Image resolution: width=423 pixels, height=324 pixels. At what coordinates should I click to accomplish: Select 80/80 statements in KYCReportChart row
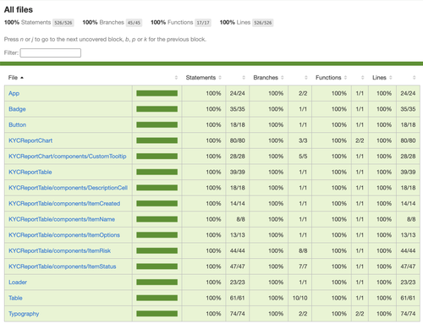tap(237, 140)
